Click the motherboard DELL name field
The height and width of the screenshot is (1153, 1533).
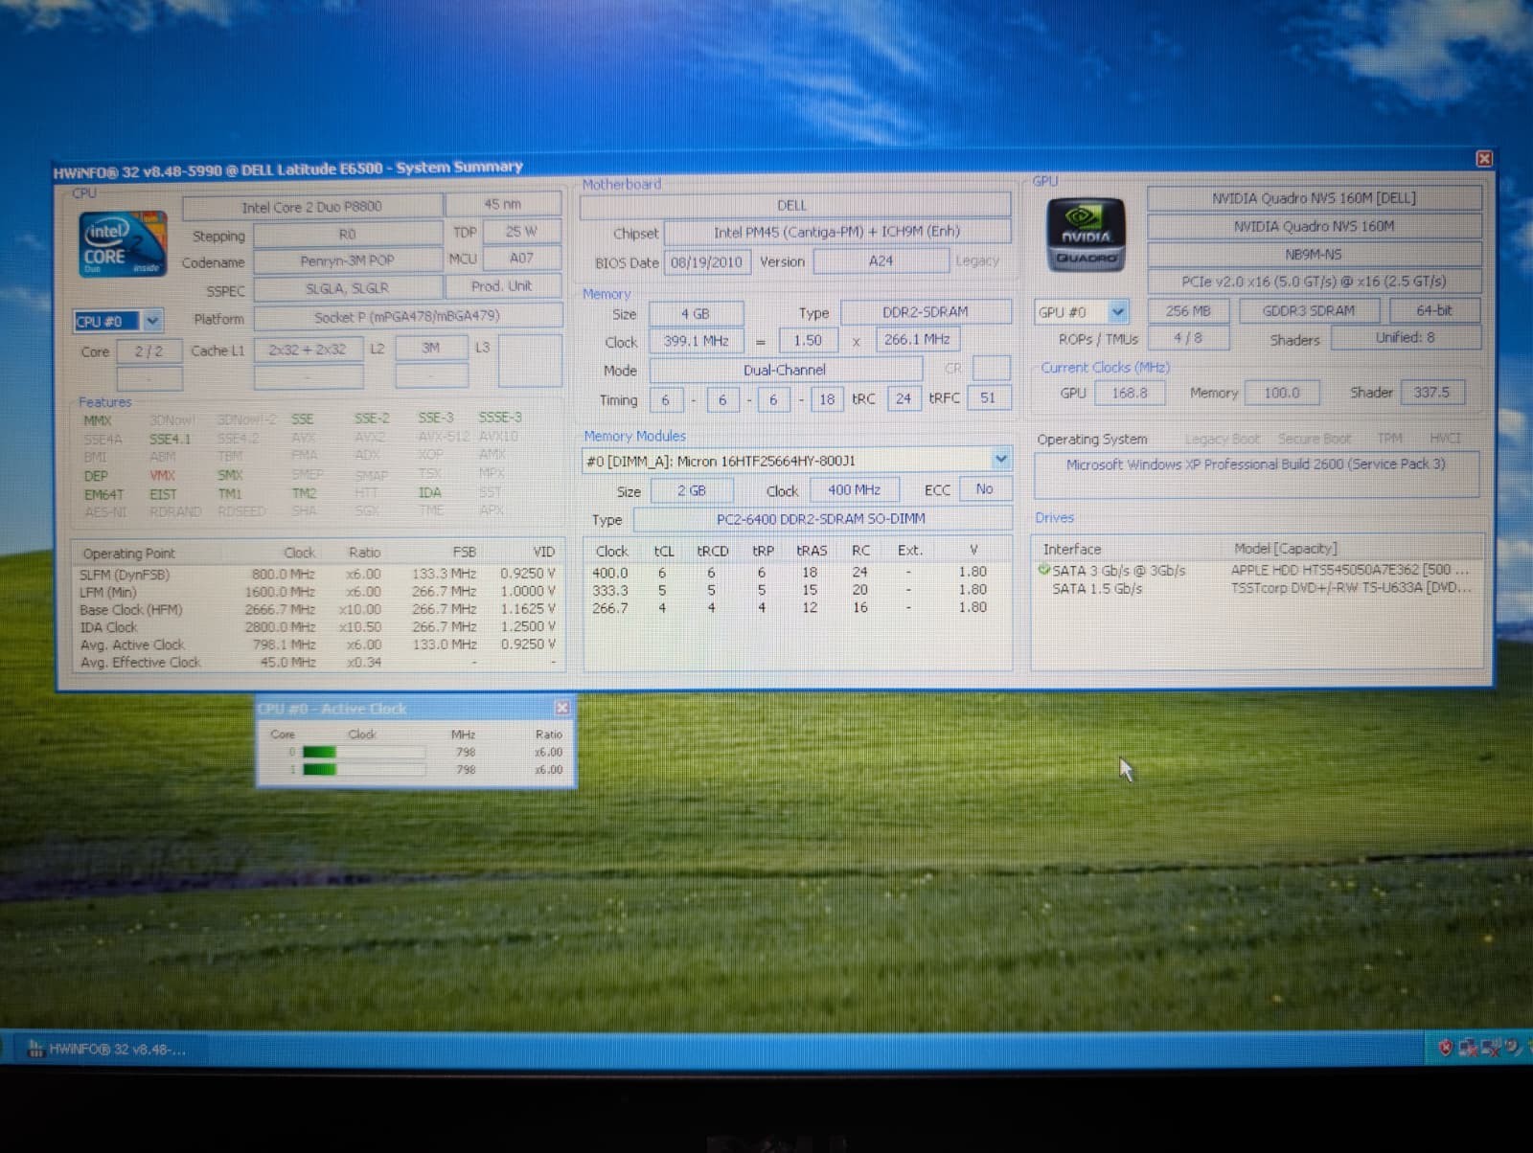pyautogui.click(x=794, y=205)
